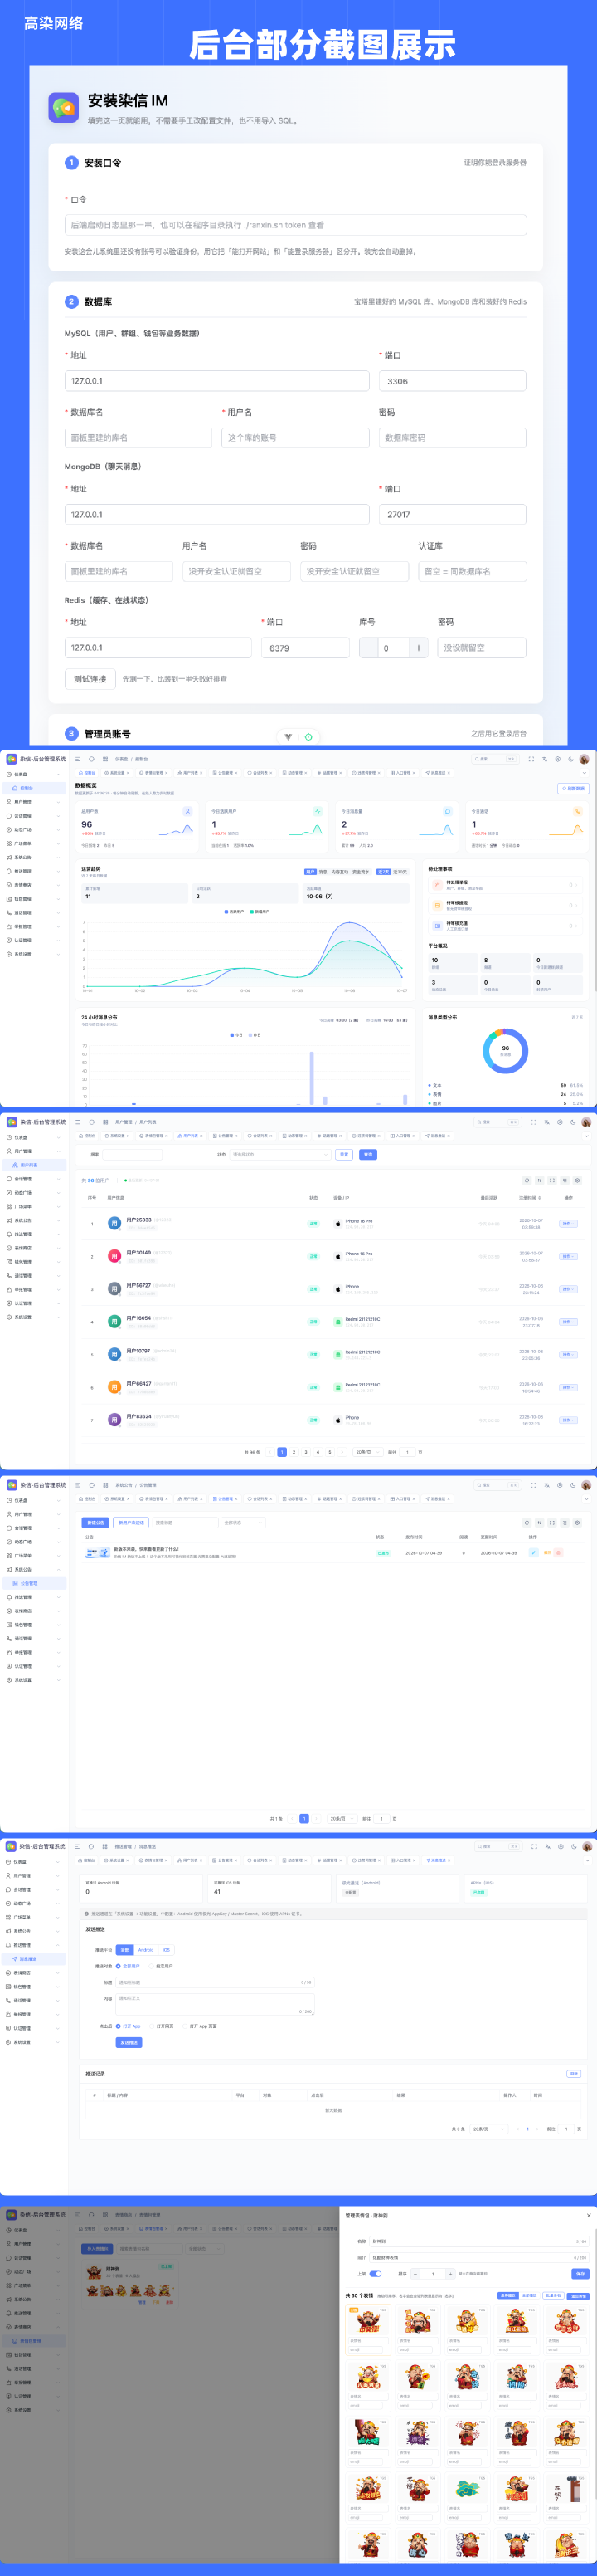Click moon icon in push screen header
Image resolution: width=597 pixels, height=2576 pixels.
pyautogui.click(x=574, y=1846)
